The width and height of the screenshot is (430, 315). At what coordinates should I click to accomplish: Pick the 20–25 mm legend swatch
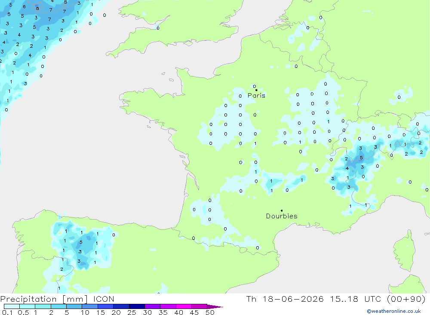[121, 306]
